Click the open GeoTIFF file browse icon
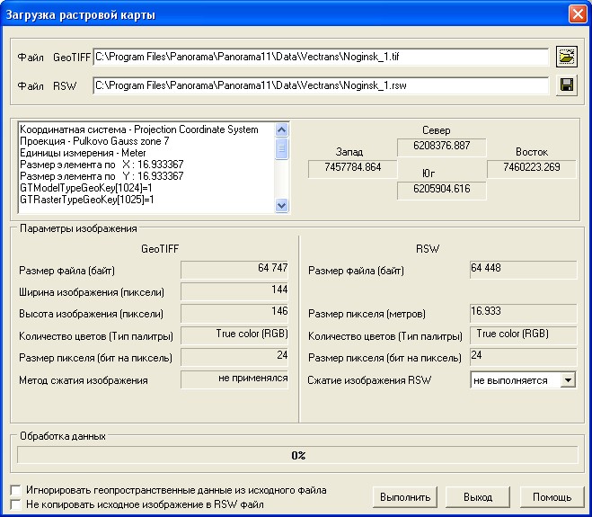This screenshot has width=592, height=517. pyautogui.click(x=566, y=57)
